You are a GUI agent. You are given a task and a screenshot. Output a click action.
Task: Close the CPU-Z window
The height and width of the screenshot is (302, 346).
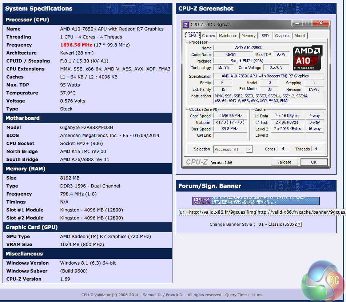[320, 24]
